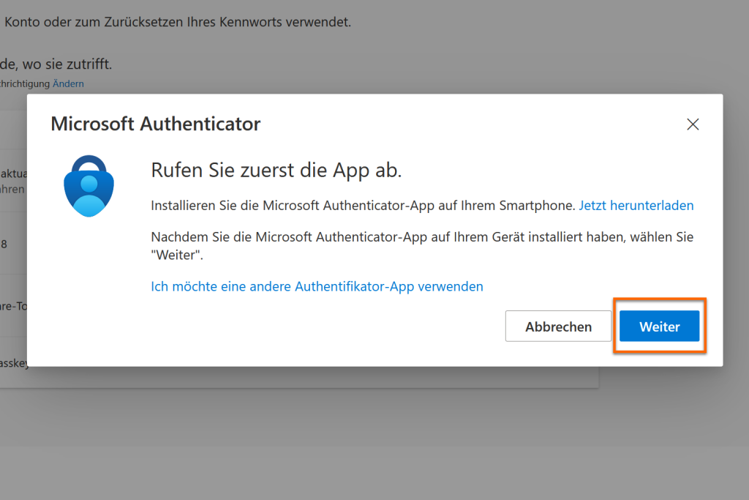Select the background row starting with 'aktua'
The image size is (749, 500).
13,173
